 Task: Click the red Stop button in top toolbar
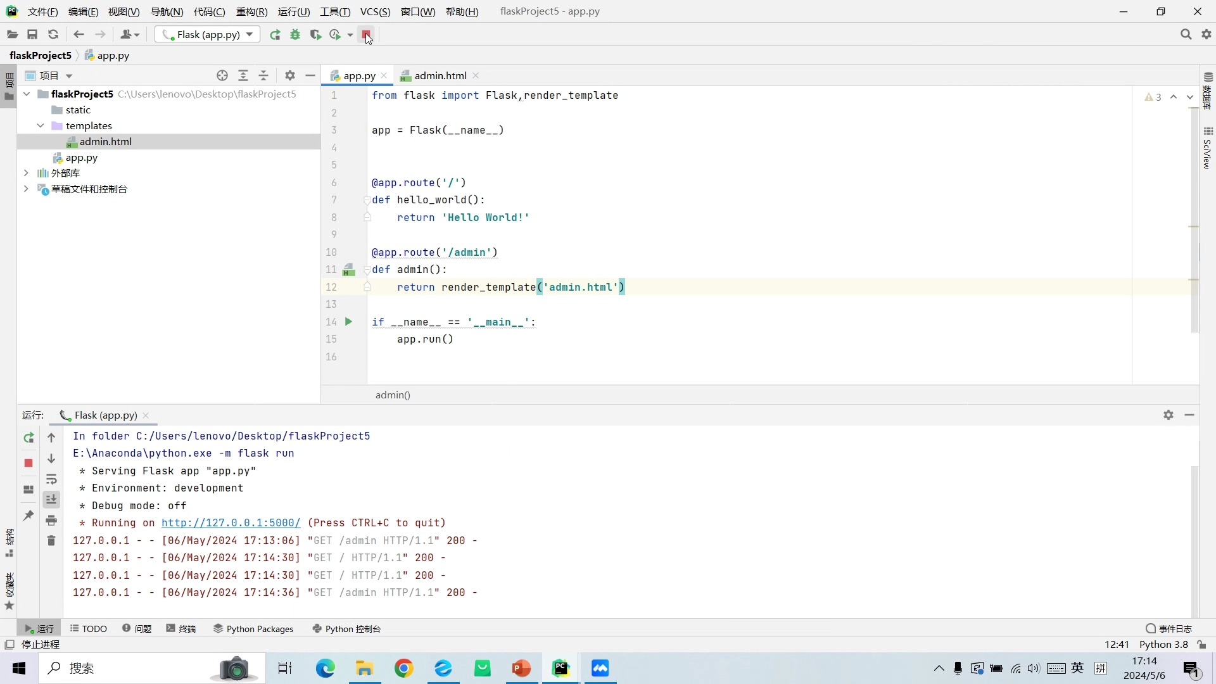(366, 35)
